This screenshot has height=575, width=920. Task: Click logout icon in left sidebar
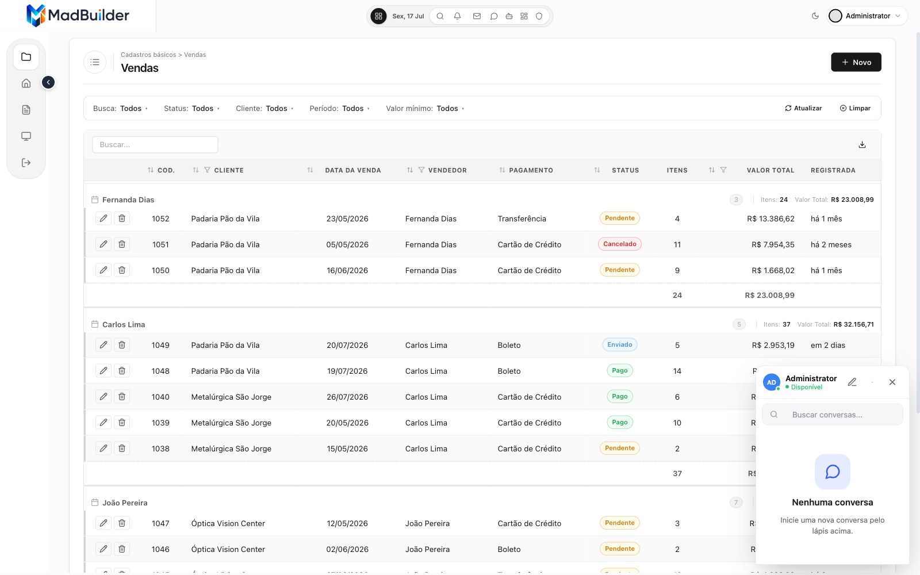26,163
